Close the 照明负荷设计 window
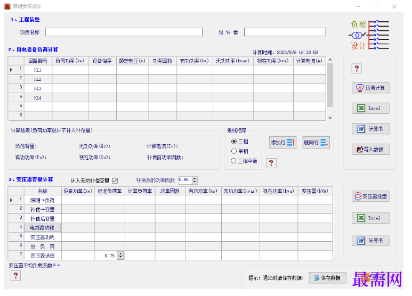412x296 pixels. (394, 6)
